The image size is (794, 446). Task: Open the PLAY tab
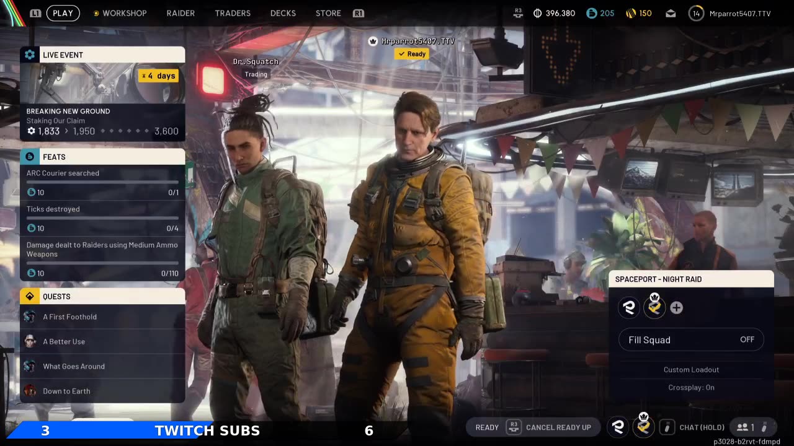[63, 13]
